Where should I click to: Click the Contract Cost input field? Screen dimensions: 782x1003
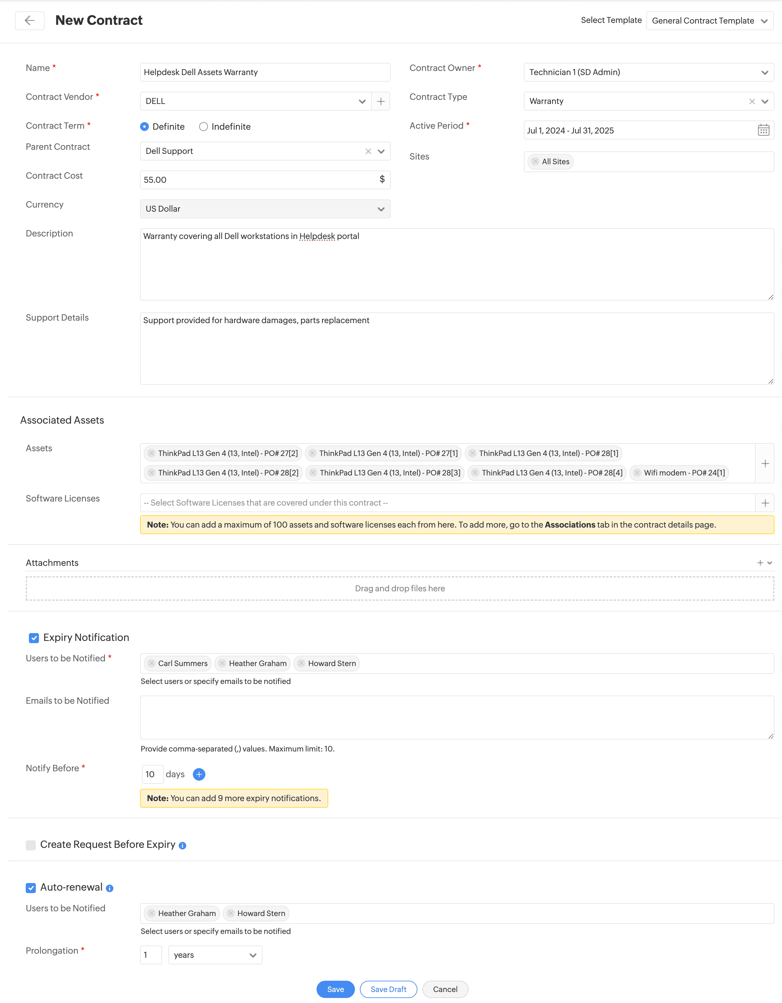point(257,180)
